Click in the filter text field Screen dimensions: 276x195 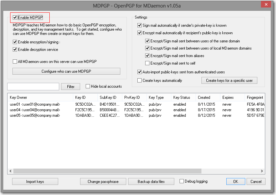[x=33, y=86]
